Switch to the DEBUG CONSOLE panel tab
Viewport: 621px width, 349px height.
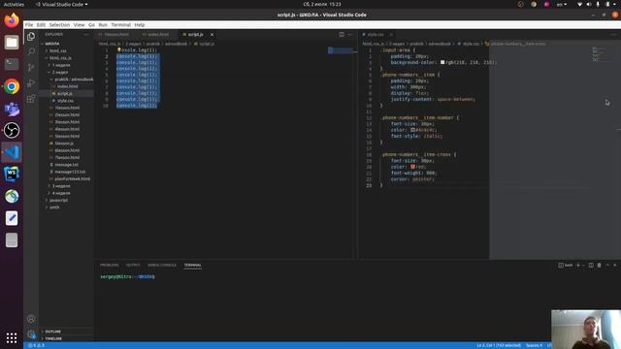click(162, 265)
